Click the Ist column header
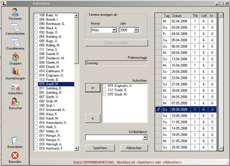The image size is (230, 166). click(212, 16)
